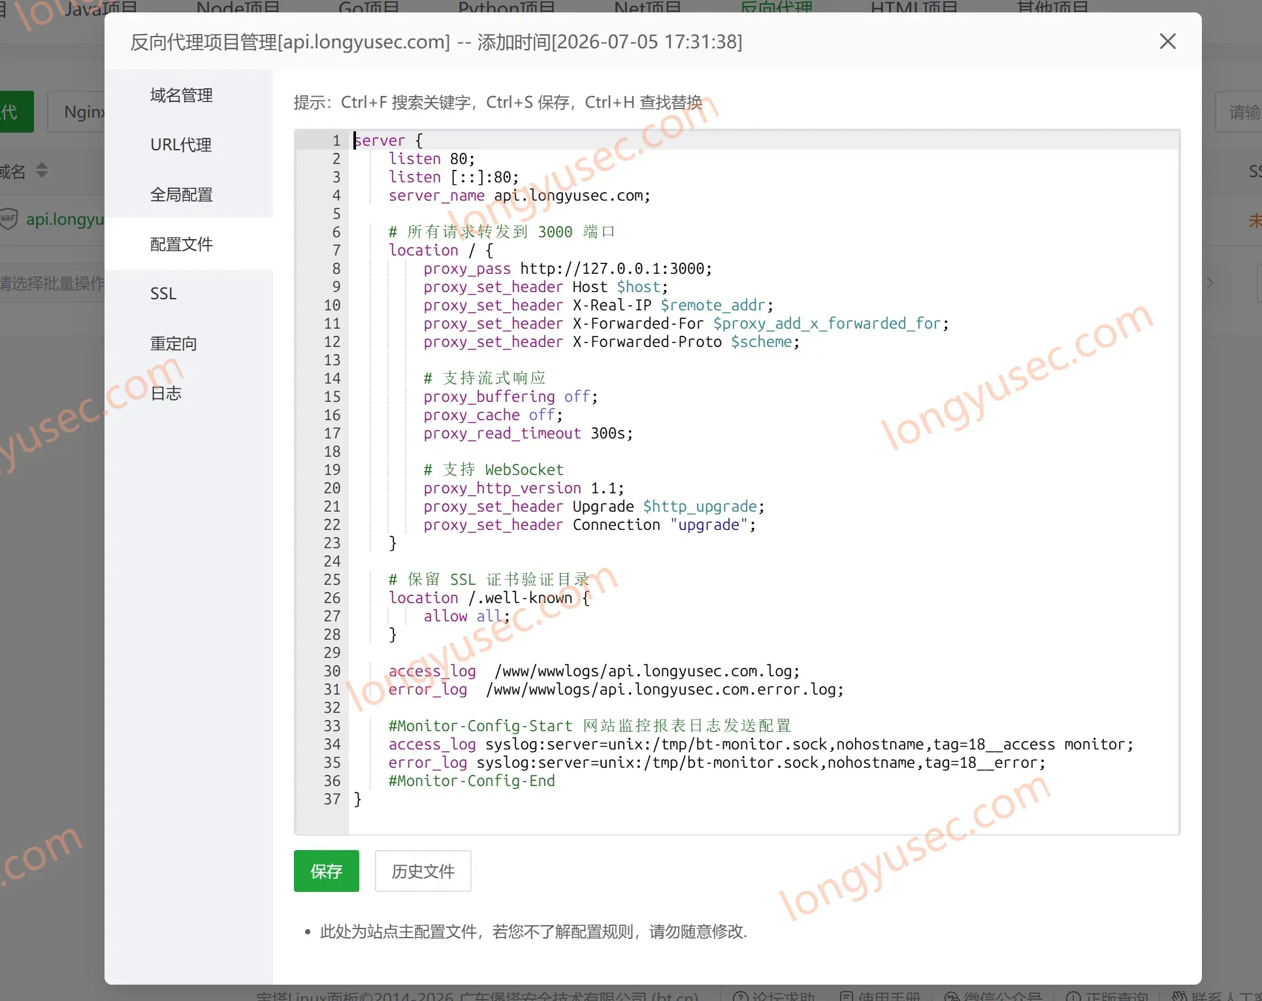Click the proxy_read_timeout 300s line

pos(528,433)
